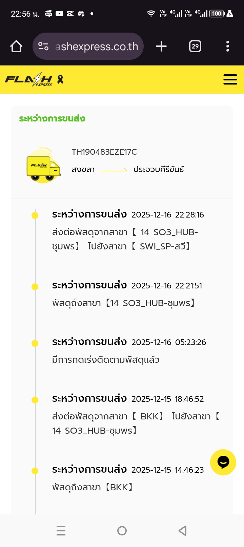
Task: Tap destination ประจวบคีรีขันธ์ text
Action: [x=159, y=169]
